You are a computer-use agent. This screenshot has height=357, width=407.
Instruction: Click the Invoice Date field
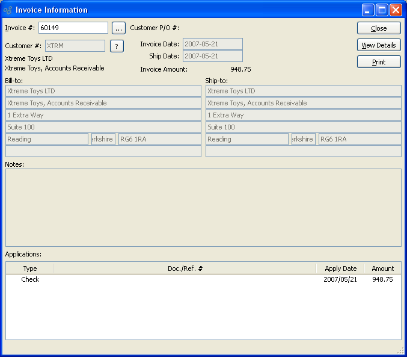(x=212, y=44)
